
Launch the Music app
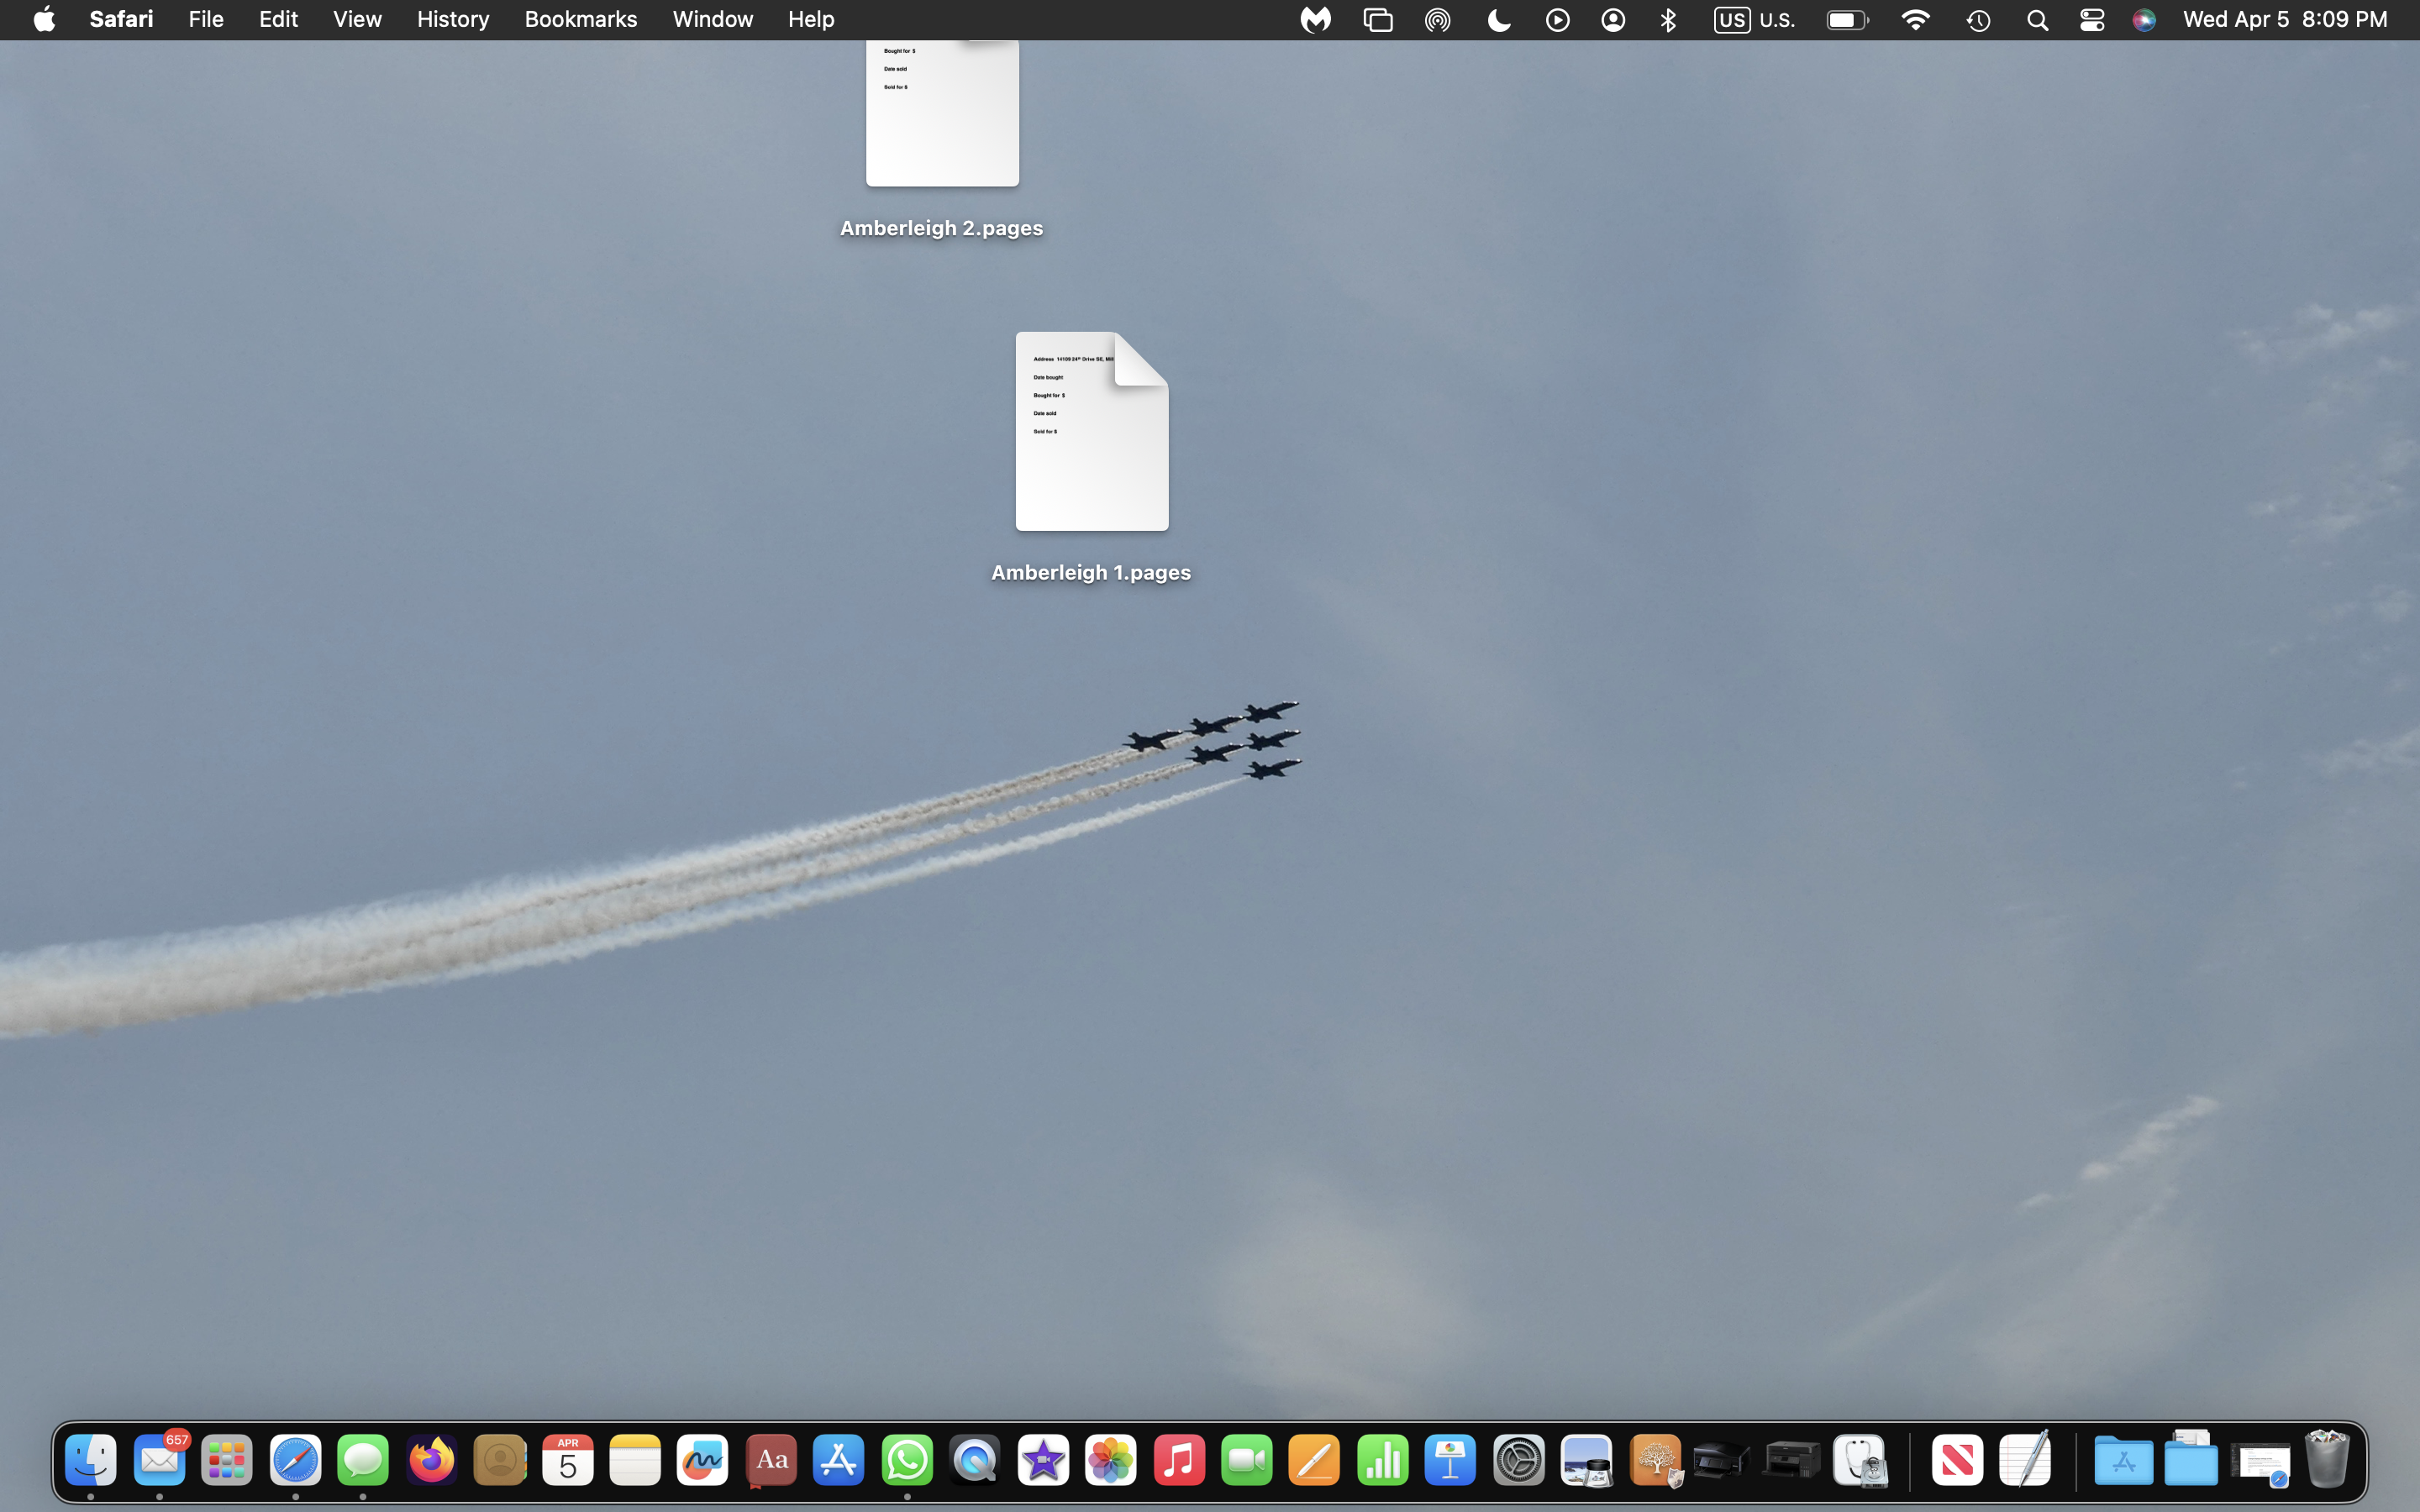[x=1179, y=1461]
